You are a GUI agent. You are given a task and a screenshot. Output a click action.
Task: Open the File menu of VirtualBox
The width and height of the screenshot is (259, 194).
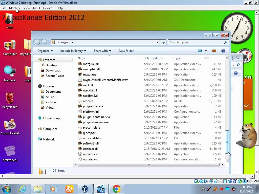pos(4,8)
